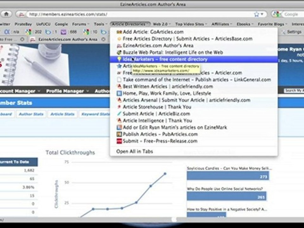Open the PirateBay bookmark

[x=23, y=24]
